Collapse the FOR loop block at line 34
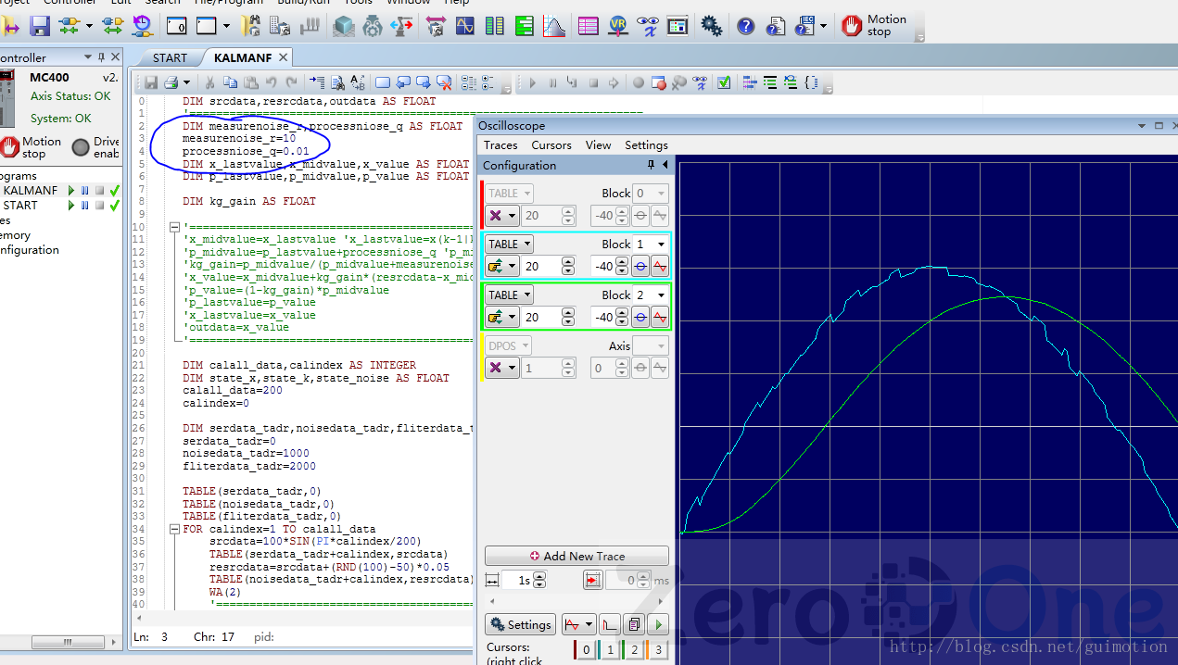Viewport: 1178px width, 665px height. point(174,529)
